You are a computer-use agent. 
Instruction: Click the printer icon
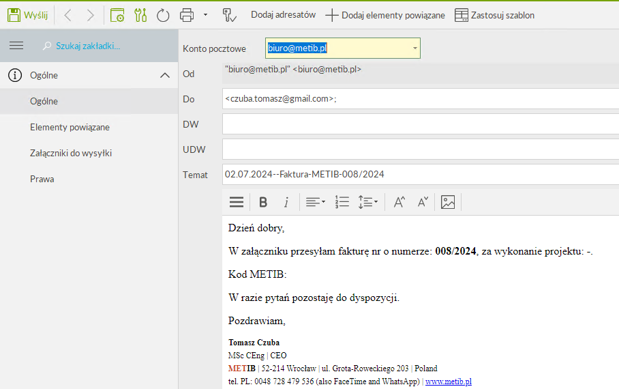pos(187,16)
